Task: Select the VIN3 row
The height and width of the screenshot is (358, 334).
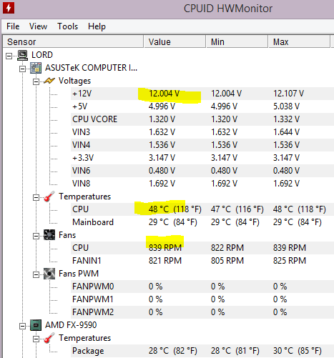Action: pos(202,132)
